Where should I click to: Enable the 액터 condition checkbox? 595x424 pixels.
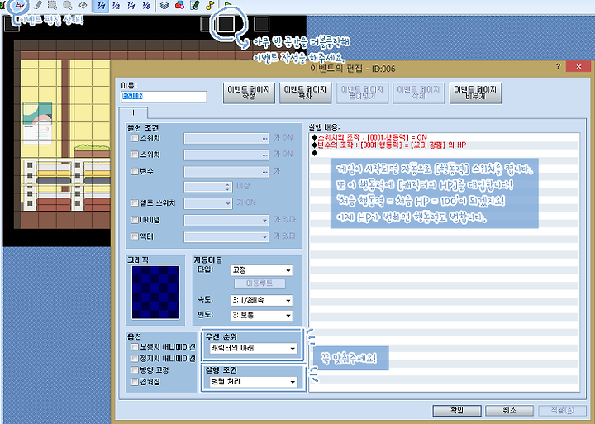pyautogui.click(x=135, y=236)
